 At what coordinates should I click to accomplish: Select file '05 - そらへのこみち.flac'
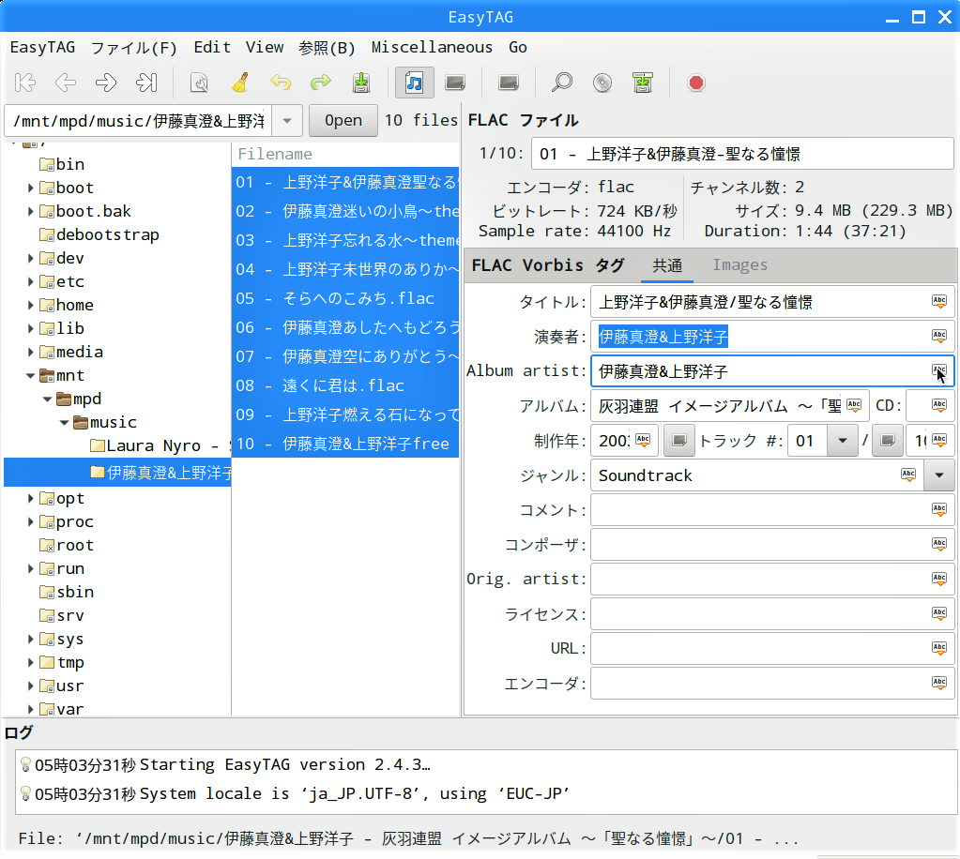(x=345, y=298)
